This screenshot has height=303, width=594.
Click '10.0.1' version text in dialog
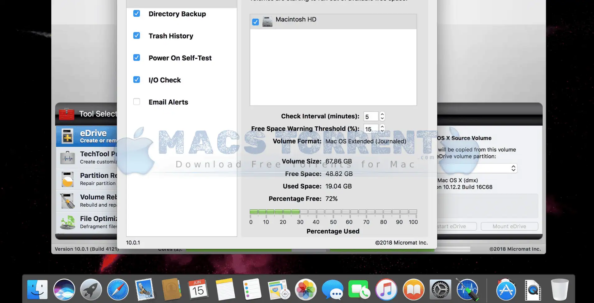[x=133, y=243]
